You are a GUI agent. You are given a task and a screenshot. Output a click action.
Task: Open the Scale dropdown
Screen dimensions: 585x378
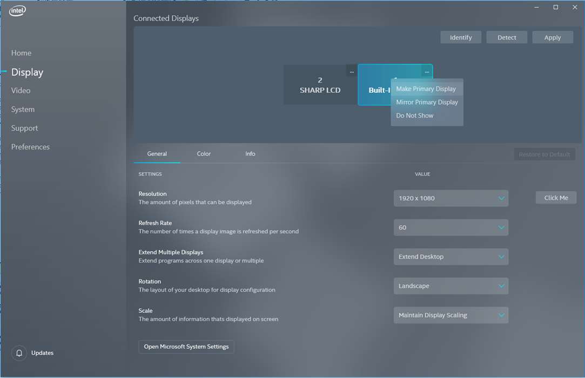[450, 315]
